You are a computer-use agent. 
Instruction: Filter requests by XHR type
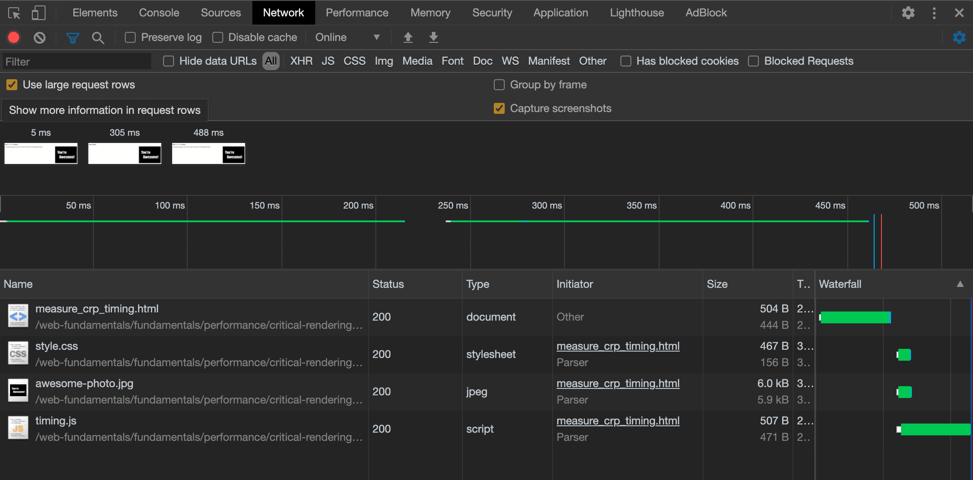click(x=301, y=61)
